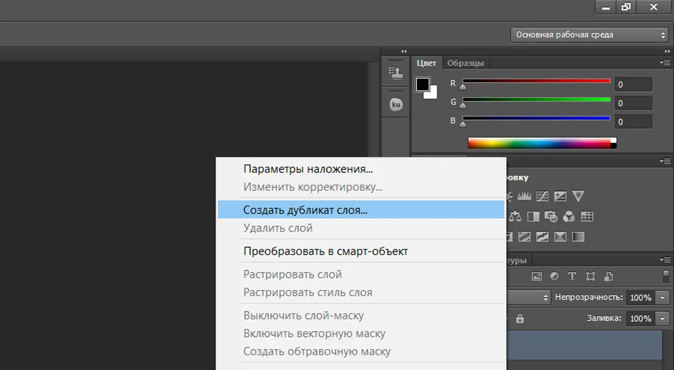Toggle the layer filtering switch
Screen dimensions: 674x370
(666, 276)
